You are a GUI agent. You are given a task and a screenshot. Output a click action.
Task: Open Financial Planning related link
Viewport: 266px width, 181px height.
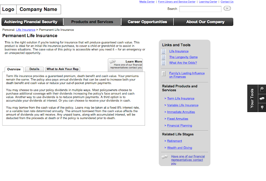[x=180, y=126]
